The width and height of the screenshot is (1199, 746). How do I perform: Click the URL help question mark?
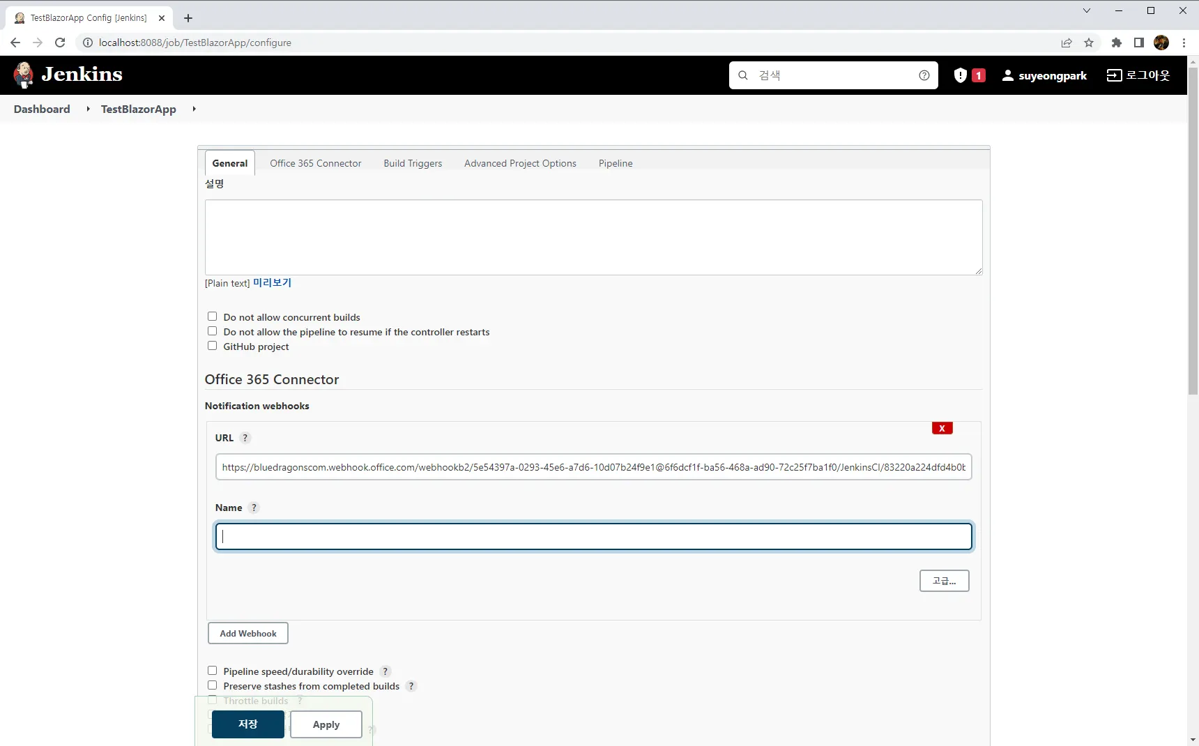pyautogui.click(x=245, y=438)
